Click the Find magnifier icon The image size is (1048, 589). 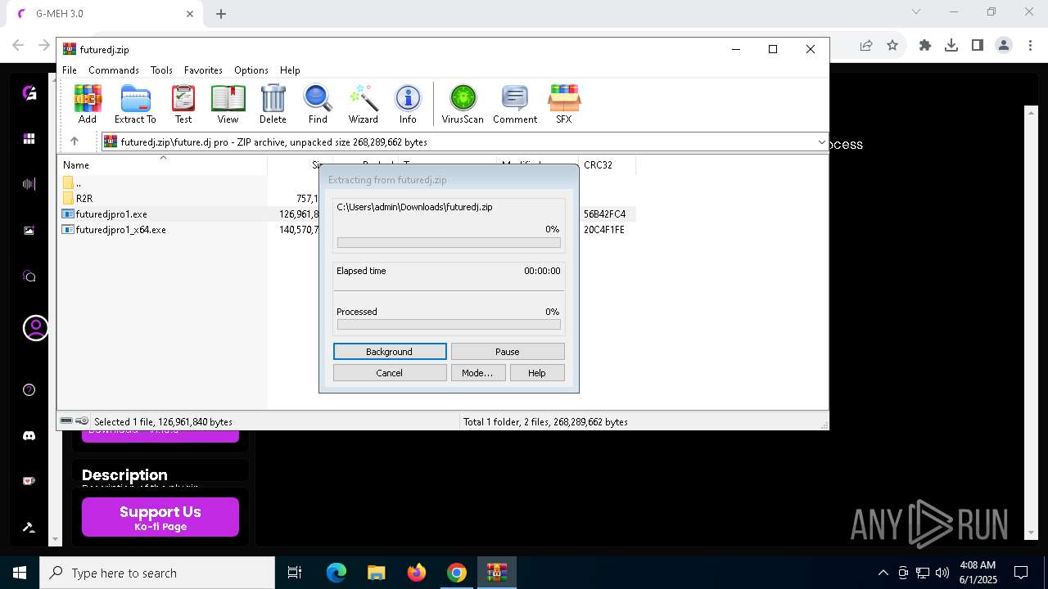point(318,104)
